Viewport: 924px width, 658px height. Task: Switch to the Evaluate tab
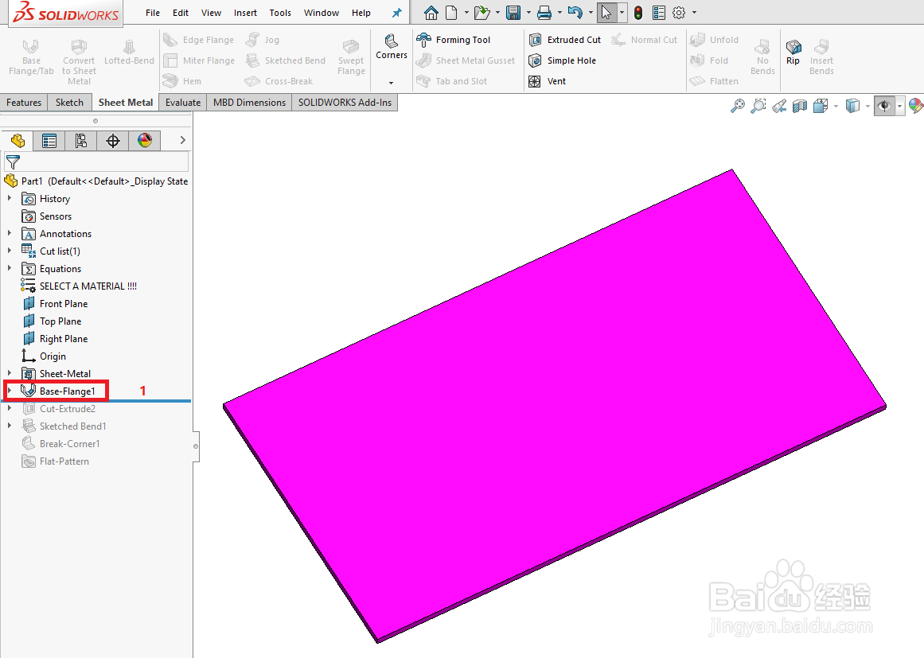click(x=182, y=102)
